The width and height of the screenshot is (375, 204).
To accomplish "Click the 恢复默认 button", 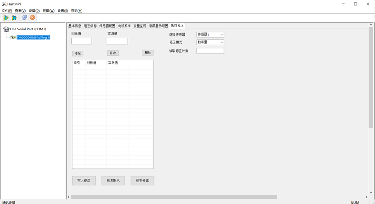I will [113, 181].
